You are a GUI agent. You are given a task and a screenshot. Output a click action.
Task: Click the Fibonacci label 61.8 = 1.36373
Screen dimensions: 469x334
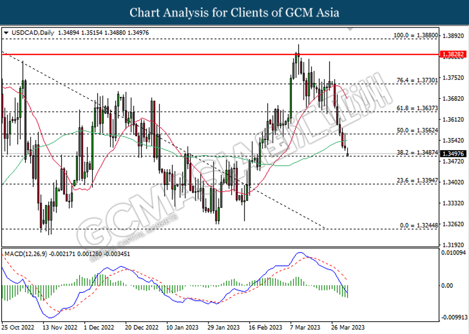click(417, 108)
